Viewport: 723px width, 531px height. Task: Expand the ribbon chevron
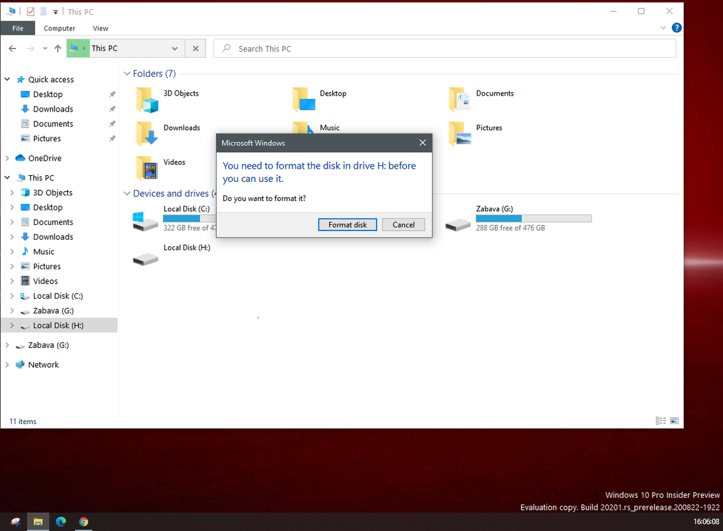(663, 28)
